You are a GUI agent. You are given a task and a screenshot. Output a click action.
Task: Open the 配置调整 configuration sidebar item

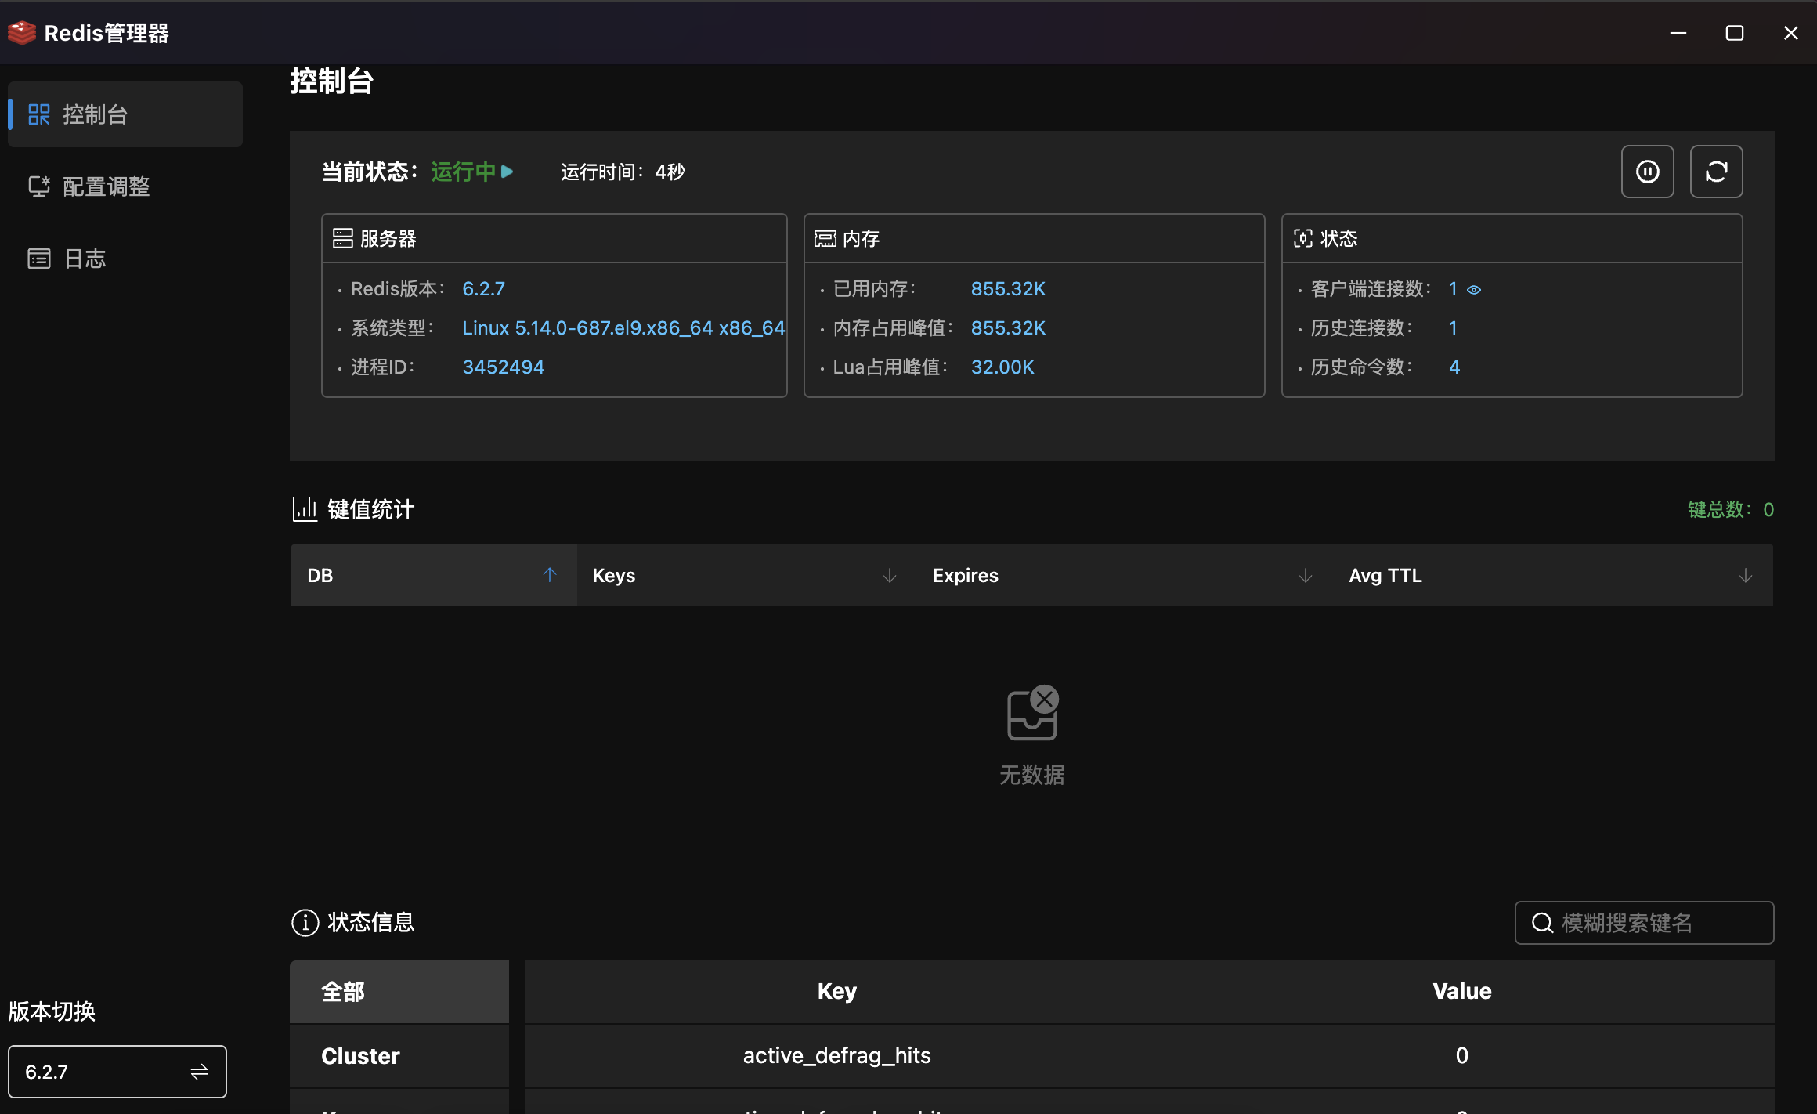(x=125, y=186)
